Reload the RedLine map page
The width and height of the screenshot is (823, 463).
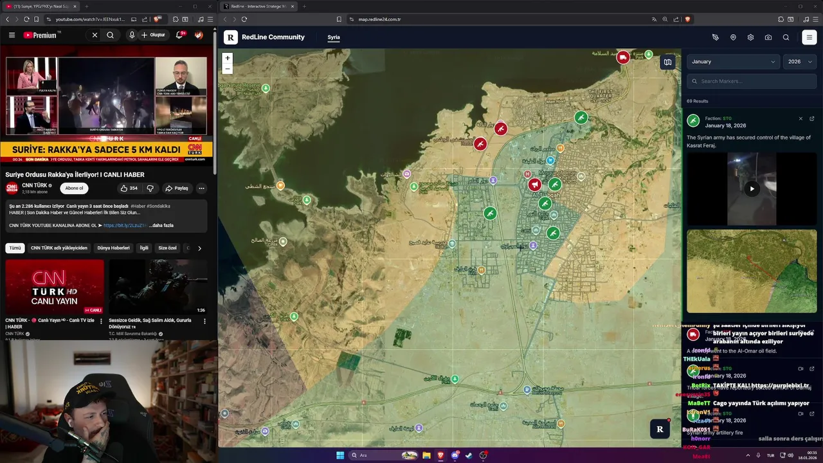(244, 19)
